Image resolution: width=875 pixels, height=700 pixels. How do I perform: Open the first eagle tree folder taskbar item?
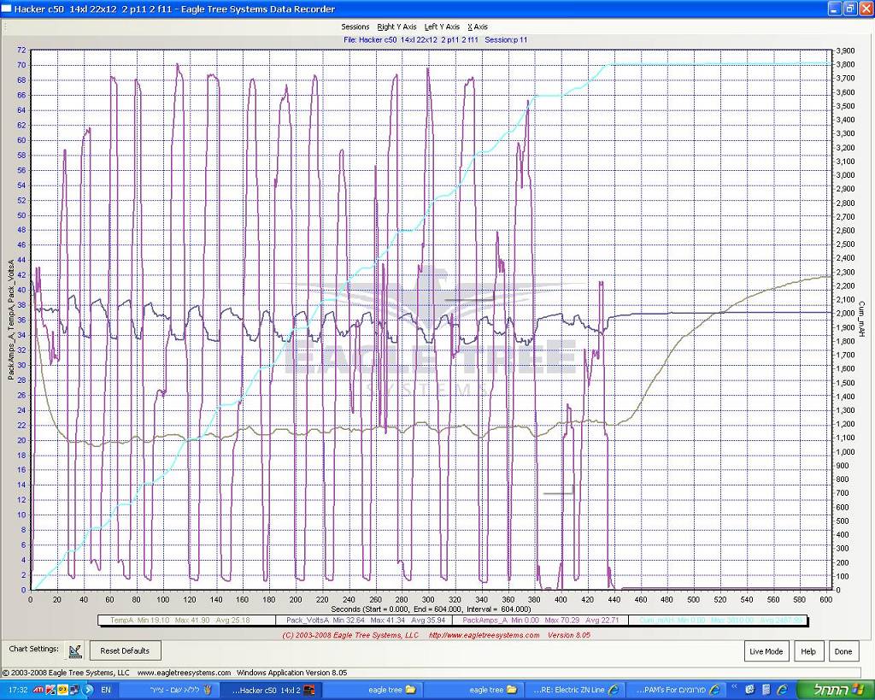(371, 689)
